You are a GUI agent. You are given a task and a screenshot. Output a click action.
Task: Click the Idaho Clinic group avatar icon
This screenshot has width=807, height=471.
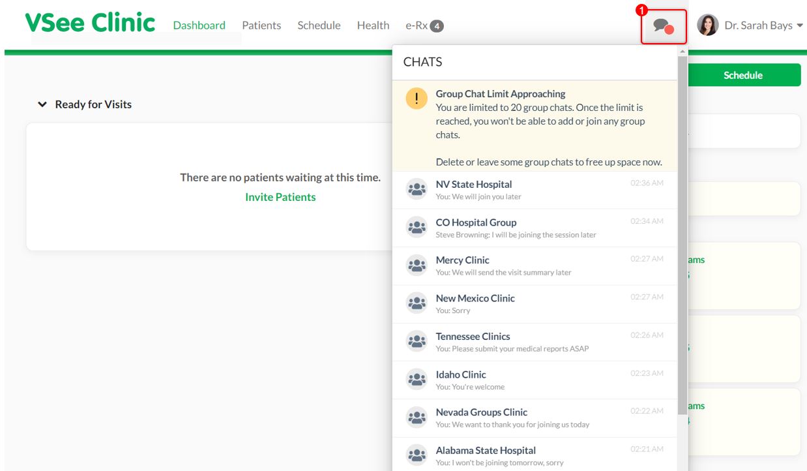(417, 380)
